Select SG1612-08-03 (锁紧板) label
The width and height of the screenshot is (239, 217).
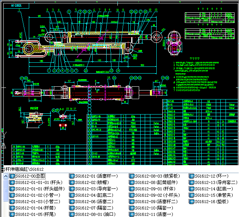coord(157,176)
